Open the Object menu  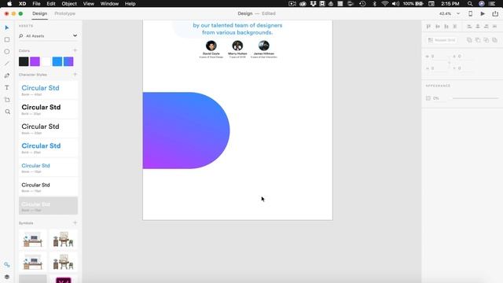tap(69, 4)
